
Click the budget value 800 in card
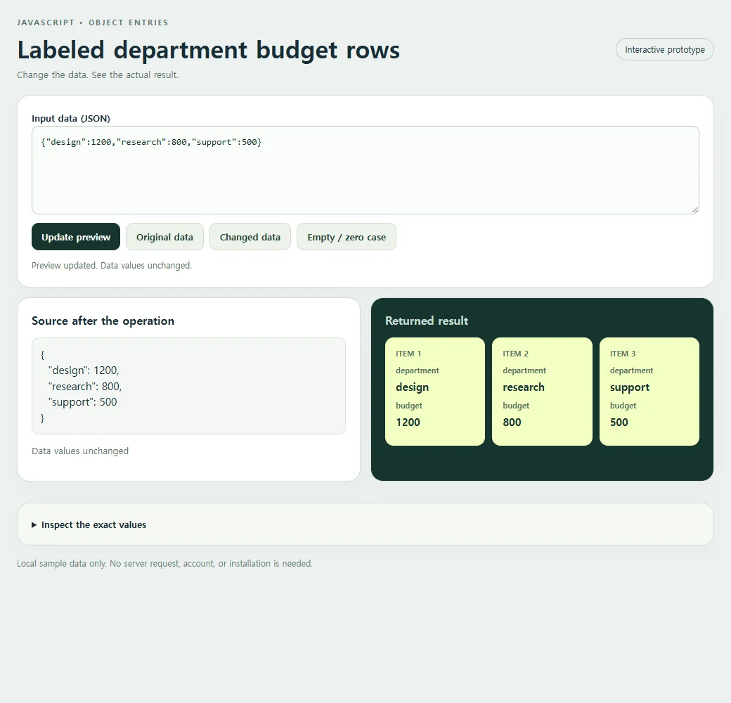click(512, 423)
